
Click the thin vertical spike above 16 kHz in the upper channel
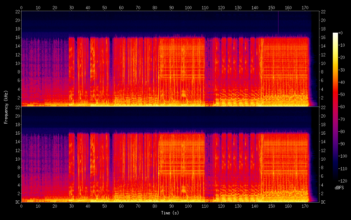tap(278, 22)
